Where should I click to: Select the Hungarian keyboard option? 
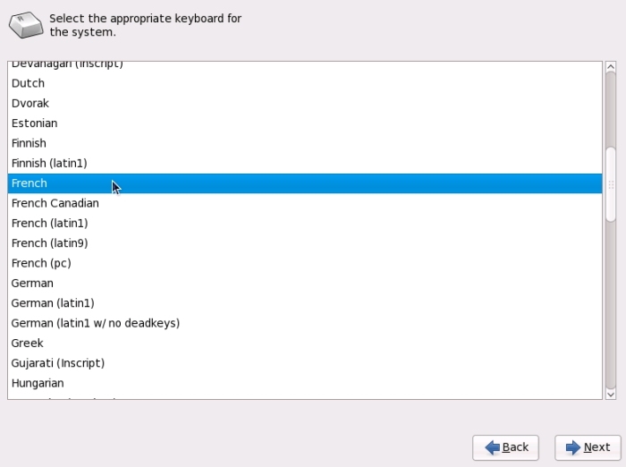pos(38,383)
